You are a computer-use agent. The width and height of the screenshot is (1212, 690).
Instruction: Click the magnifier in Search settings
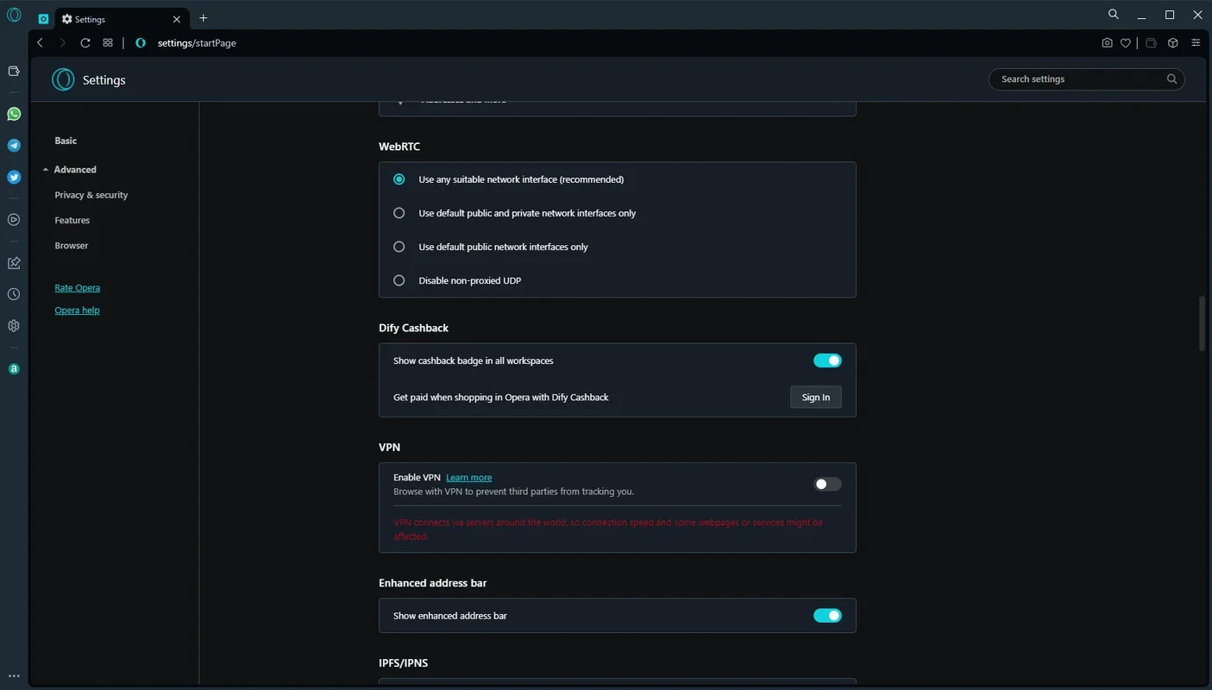[1171, 78]
